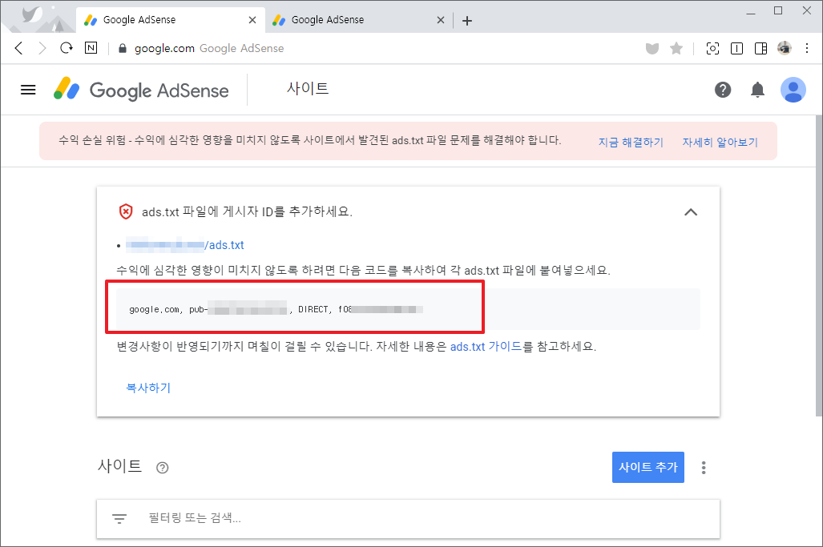The image size is (823, 547).
Task: Close the first Google AdSense tab
Action: (252, 20)
